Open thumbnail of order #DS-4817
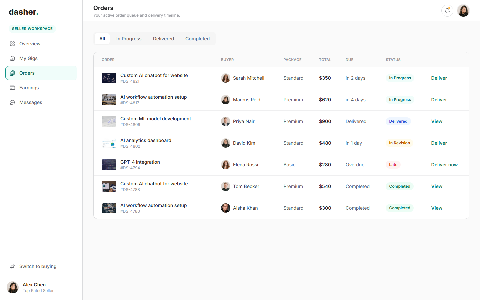This screenshot has height=300, width=480. click(x=109, y=100)
